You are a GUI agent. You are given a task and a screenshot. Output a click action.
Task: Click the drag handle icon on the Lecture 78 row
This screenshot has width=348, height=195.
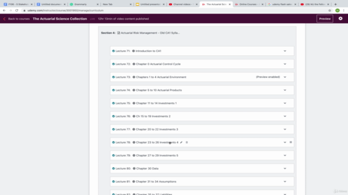[291, 142]
